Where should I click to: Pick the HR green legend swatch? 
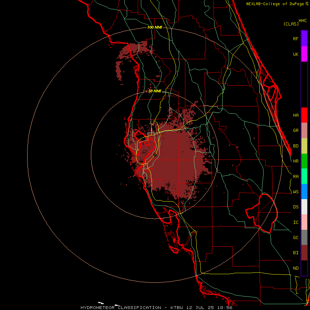point(304,161)
